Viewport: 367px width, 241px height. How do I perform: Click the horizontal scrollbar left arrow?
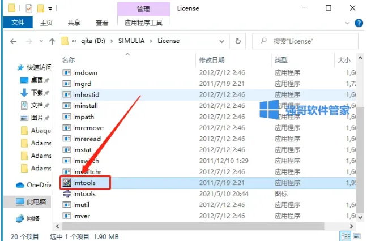(x=57, y=226)
